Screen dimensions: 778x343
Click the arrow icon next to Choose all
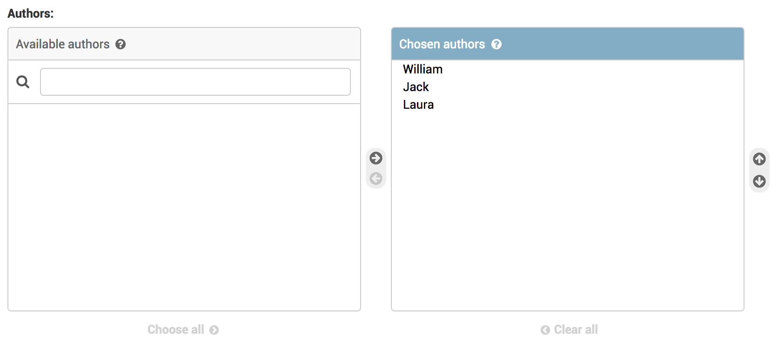214,330
